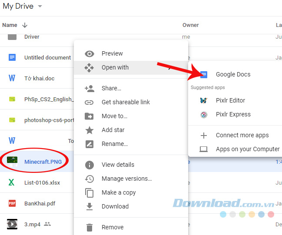
Task: Select Get shareable link
Action: point(131,103)
